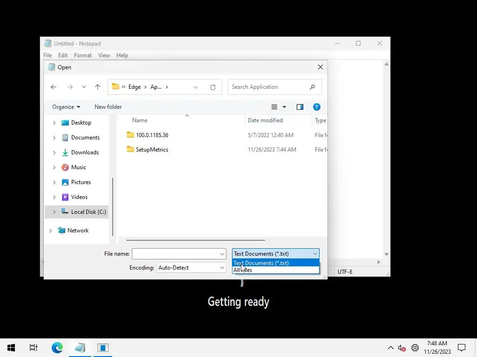Choose Text Documents (*.txt) option
This screenshot has height=357, width=477.
[276, 263]
